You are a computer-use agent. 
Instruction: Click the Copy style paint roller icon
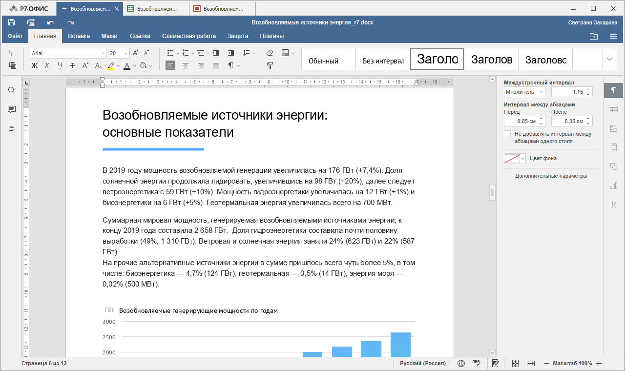tap(270, 65)
